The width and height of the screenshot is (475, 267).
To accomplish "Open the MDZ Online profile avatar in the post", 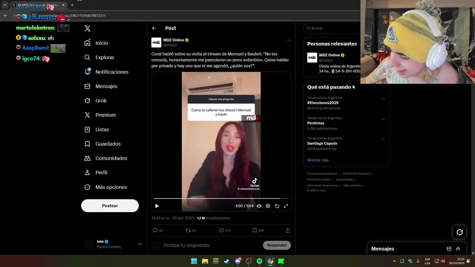I will (156, 42).
